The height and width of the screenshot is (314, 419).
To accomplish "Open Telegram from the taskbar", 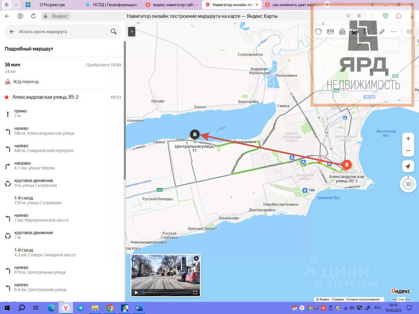I will [80, 308].
